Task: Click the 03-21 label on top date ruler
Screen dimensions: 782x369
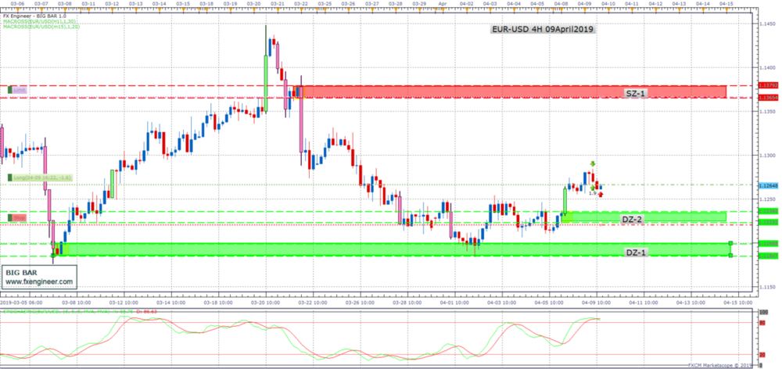Action: click(278, 3)
